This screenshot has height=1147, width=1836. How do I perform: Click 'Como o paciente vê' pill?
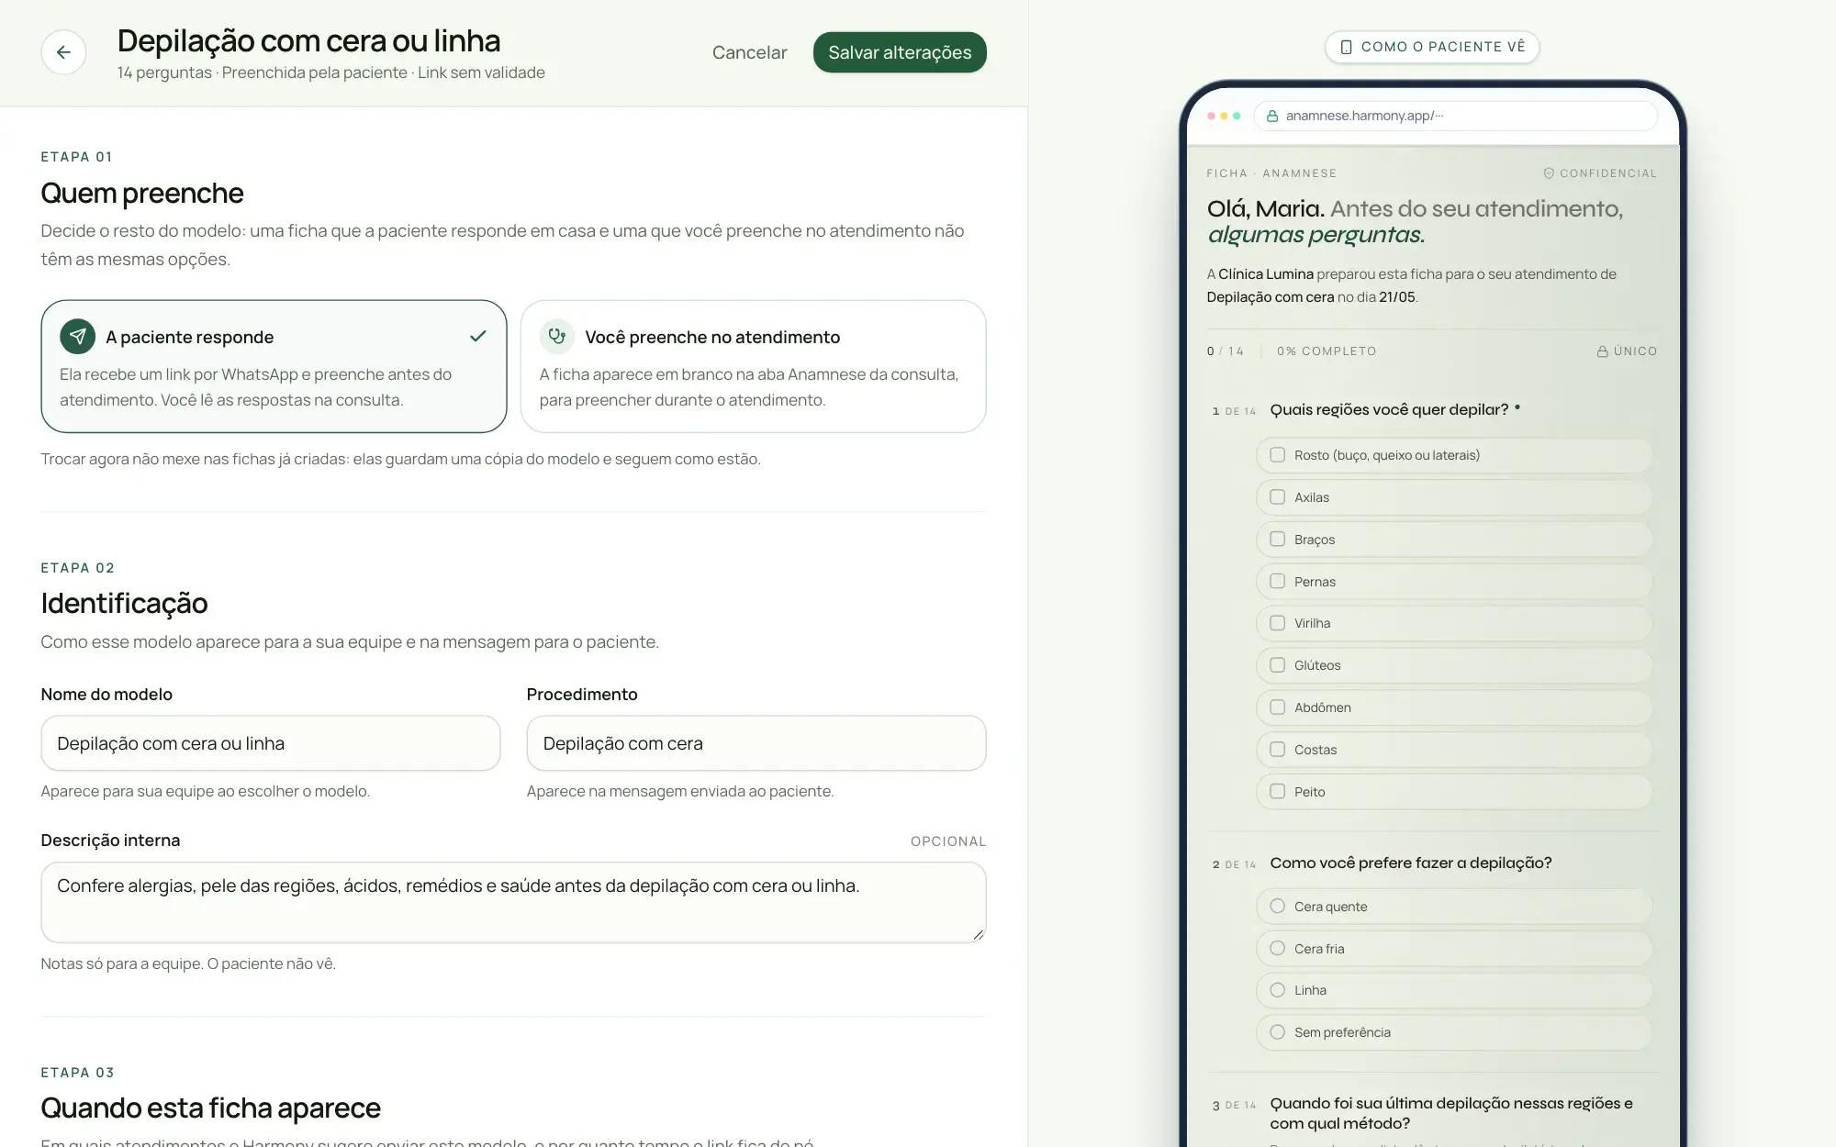point(1431,47)
